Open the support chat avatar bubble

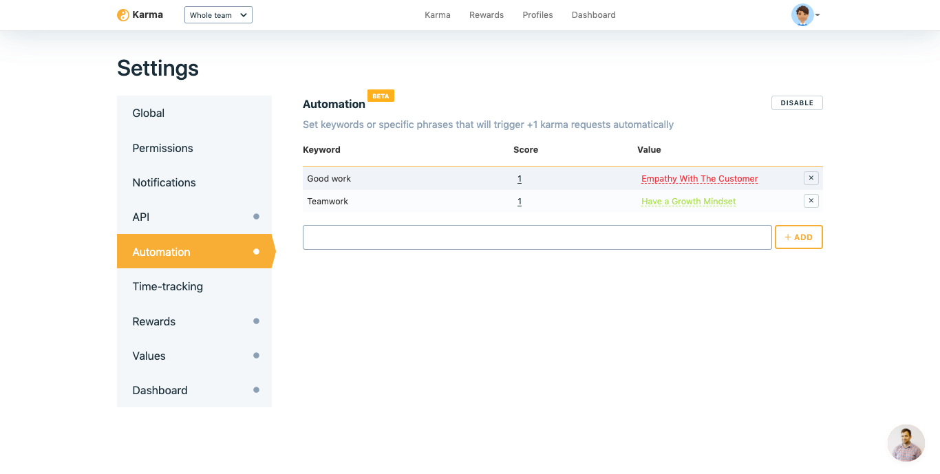coord(906,443)
